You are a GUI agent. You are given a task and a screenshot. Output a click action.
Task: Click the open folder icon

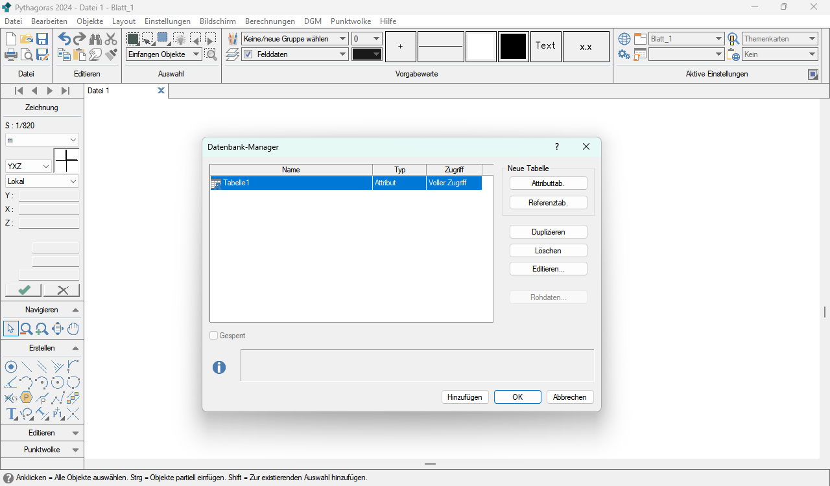(27, 39)
